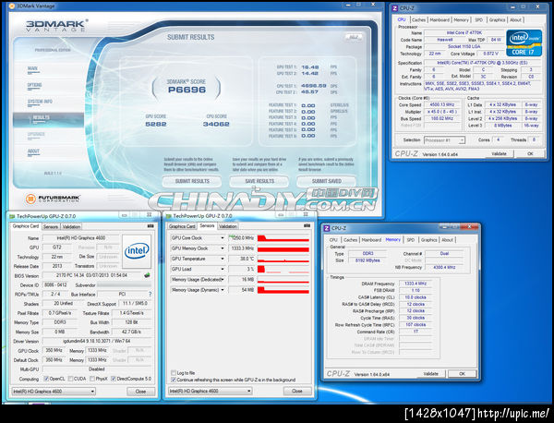Open the Memory Usage (Dynamic) dropdown
554x423 pixels.
(x=223, y=290)
